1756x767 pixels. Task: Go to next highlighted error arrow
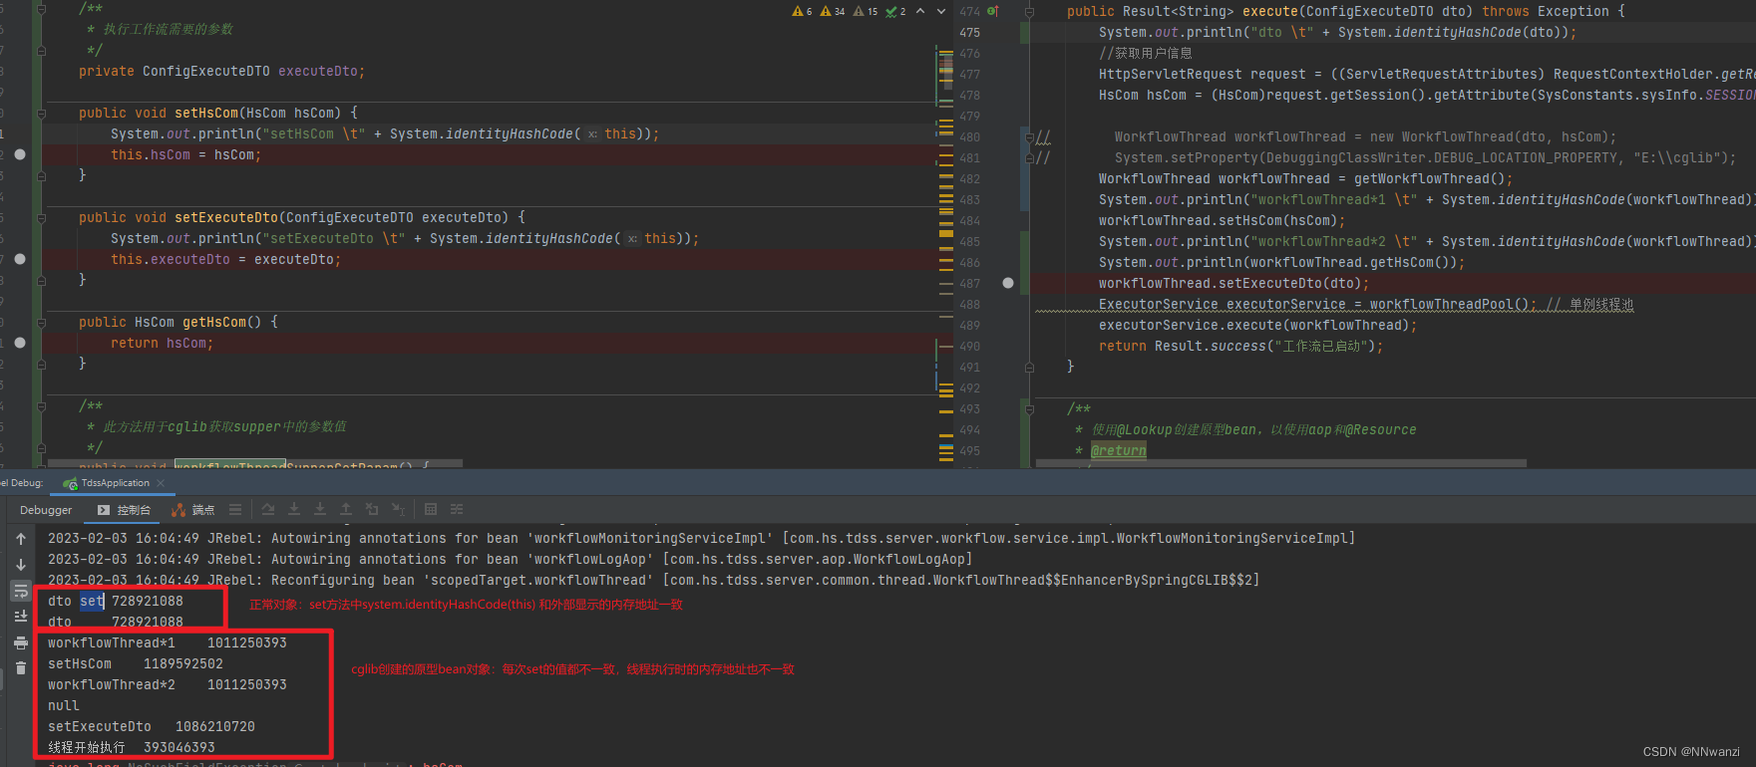click(941, 11)
